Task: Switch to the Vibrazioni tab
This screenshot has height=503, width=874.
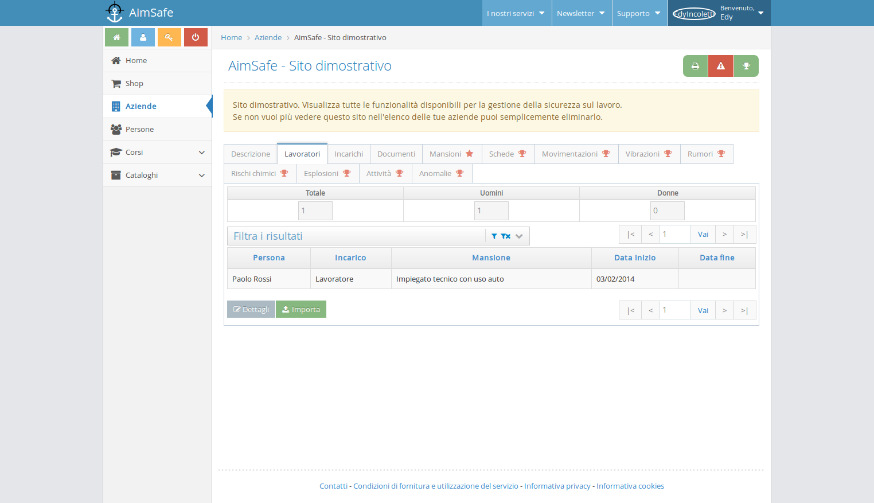Action: (x=649, y=154)
